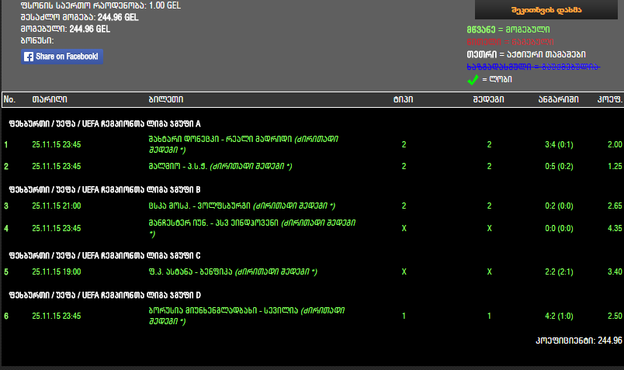This screenshot has height=370, width=624.
Task: Click the UEFA group C heading 'ჯგუფი C'
Action: (x=105, y=255)
